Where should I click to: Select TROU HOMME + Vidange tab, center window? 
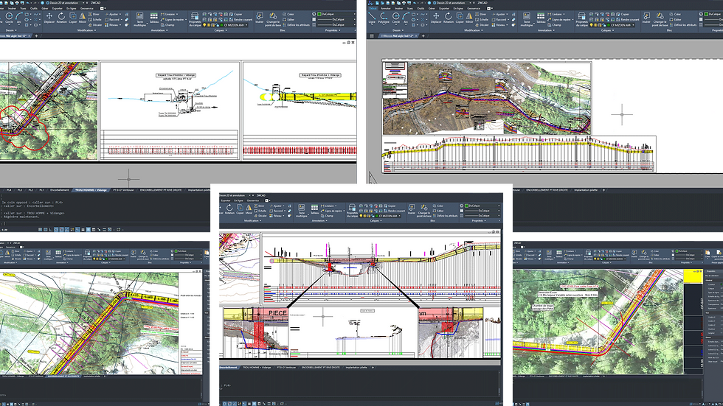(257, 368)
